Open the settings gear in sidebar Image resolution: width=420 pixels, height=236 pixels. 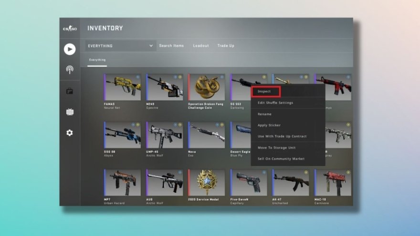pos(70,133)
